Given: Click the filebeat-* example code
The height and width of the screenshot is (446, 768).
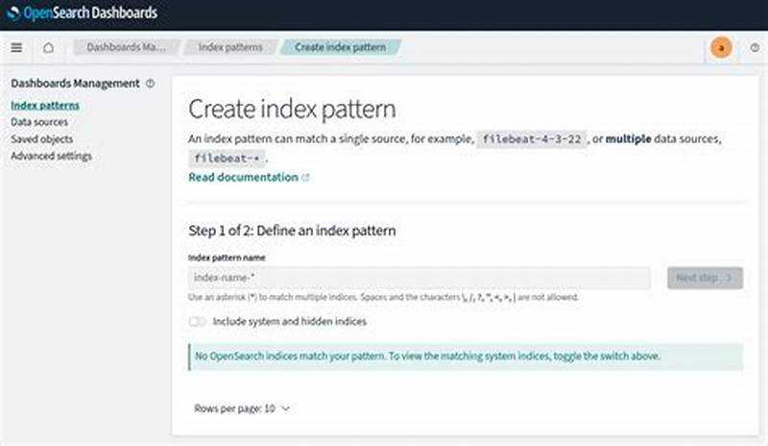Looking at the screenshot, I should pos(227,158).
